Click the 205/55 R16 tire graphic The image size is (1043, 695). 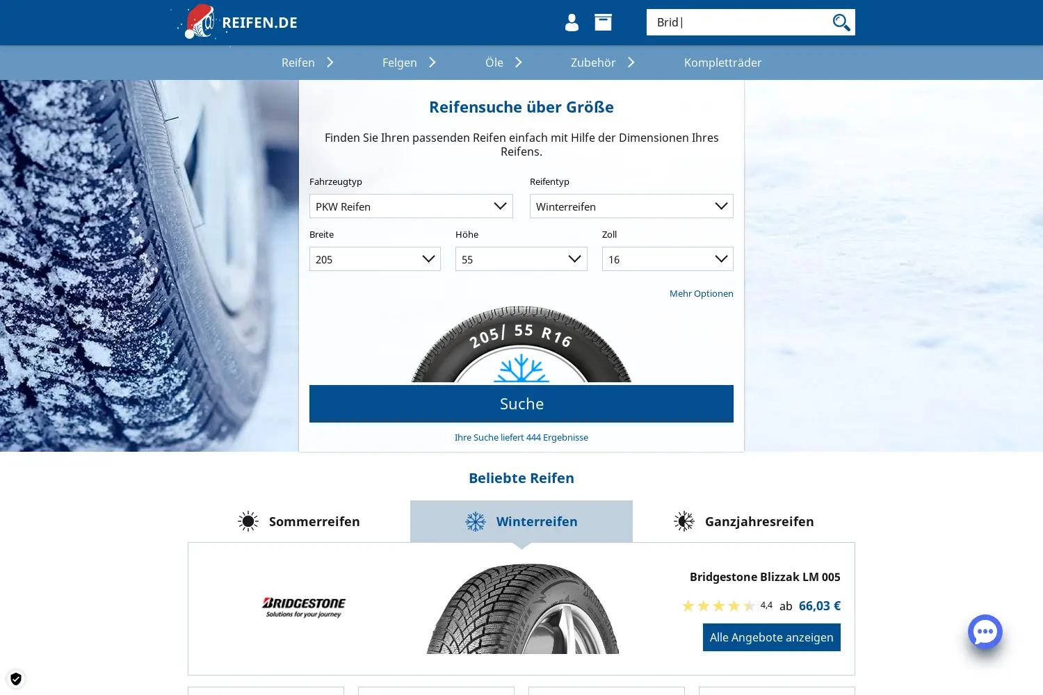click(x=521, y=344)
